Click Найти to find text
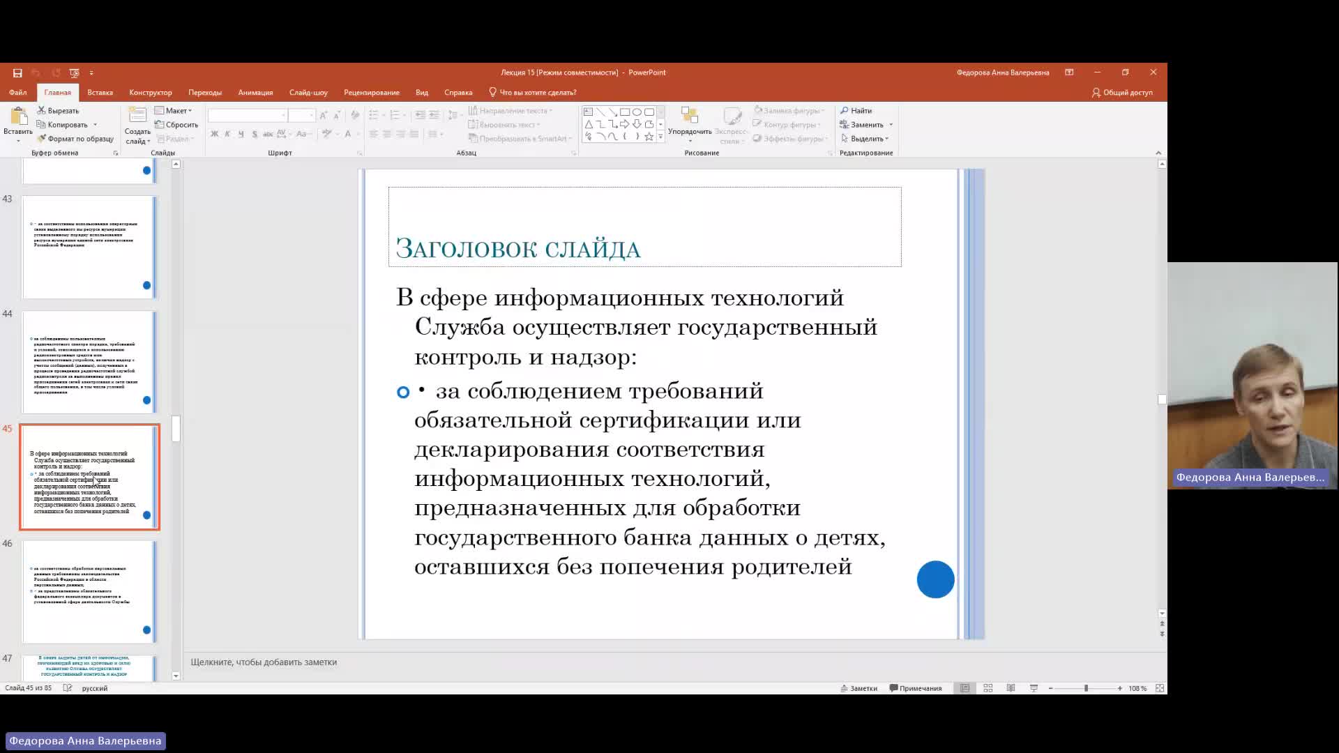Image resolution: width=1339 pixels, height=753 pixels. point(856,110)
